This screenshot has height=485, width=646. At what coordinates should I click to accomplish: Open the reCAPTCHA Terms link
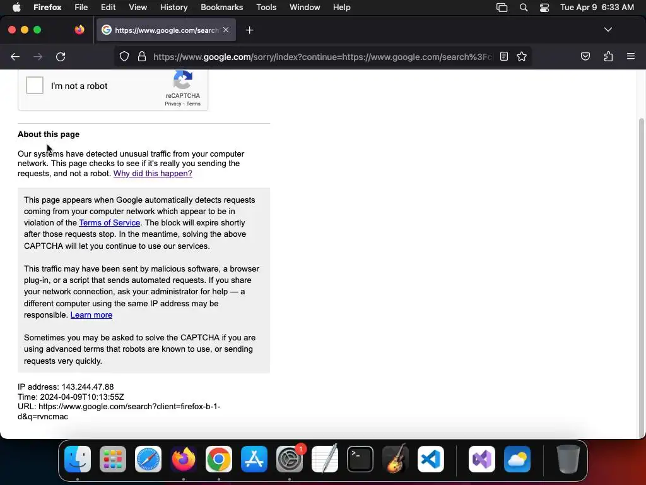[193, 104]
